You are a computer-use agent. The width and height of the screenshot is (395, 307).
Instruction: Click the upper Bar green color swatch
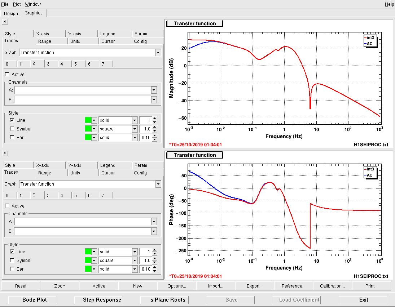coord(88,138)
